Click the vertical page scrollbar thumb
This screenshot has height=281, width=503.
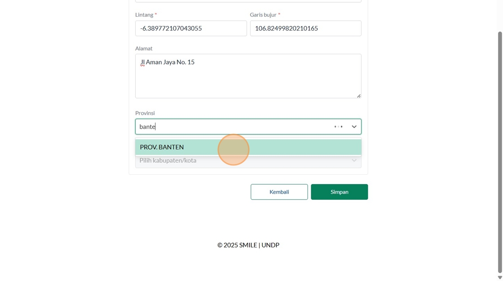[500, 152]
